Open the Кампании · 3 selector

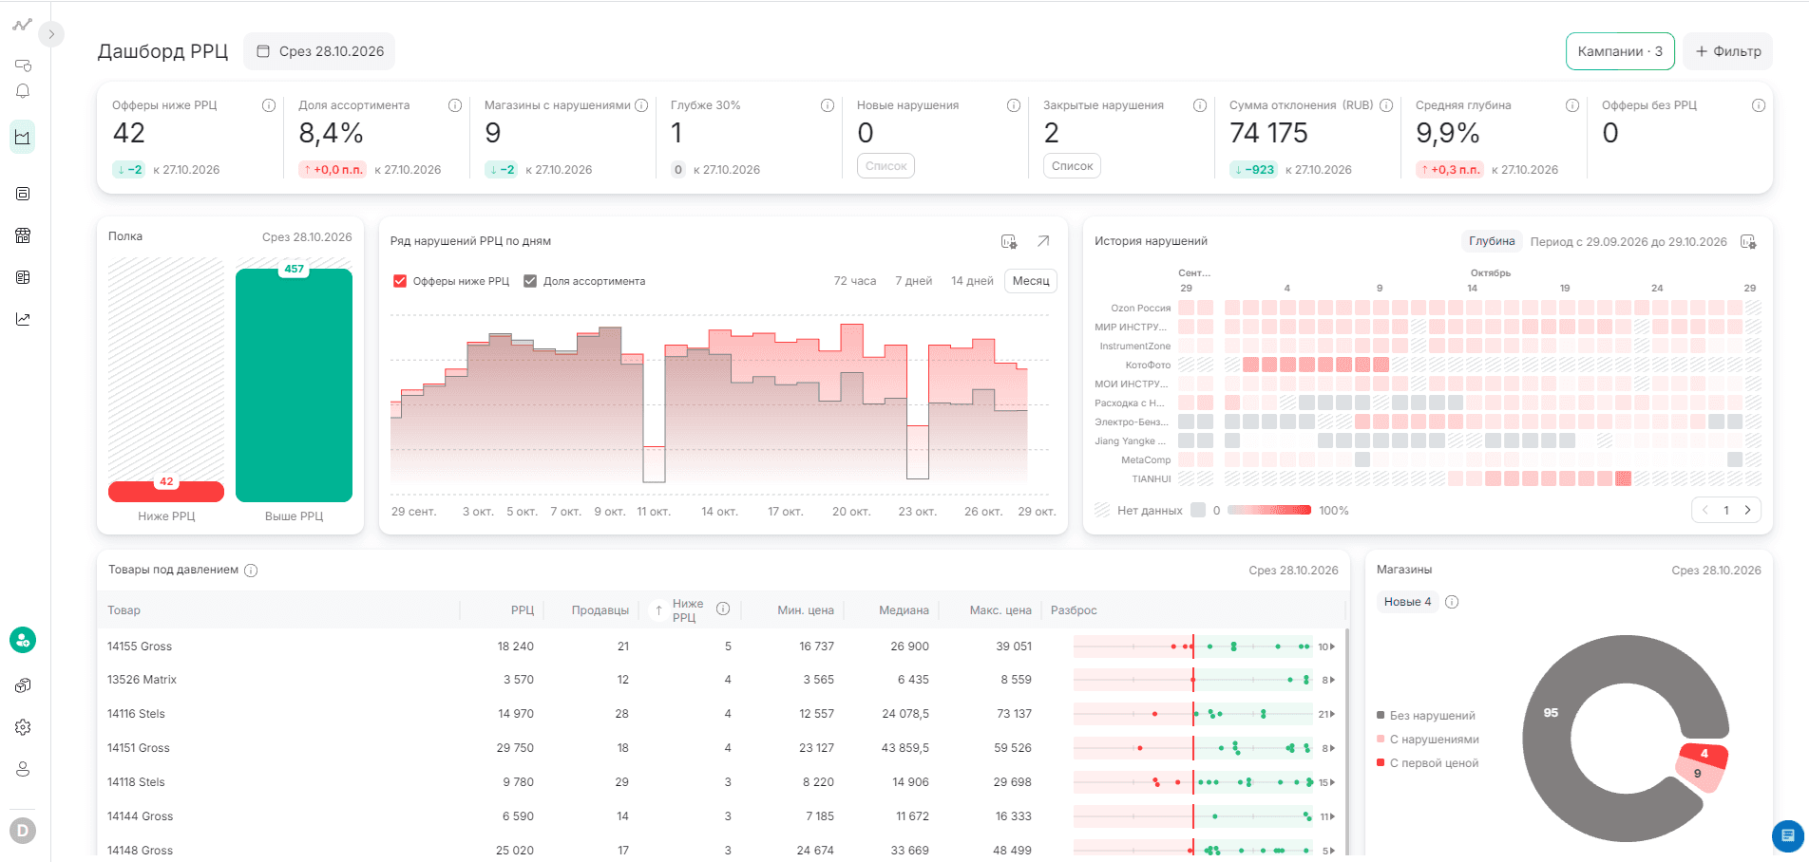click(1620, 51)
